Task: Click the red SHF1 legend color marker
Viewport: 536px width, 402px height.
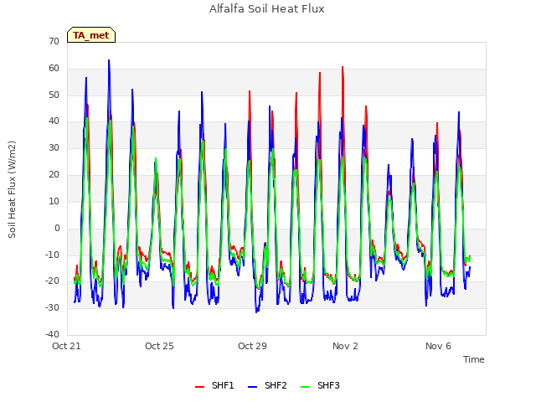Action: click(x=199, y=387)
